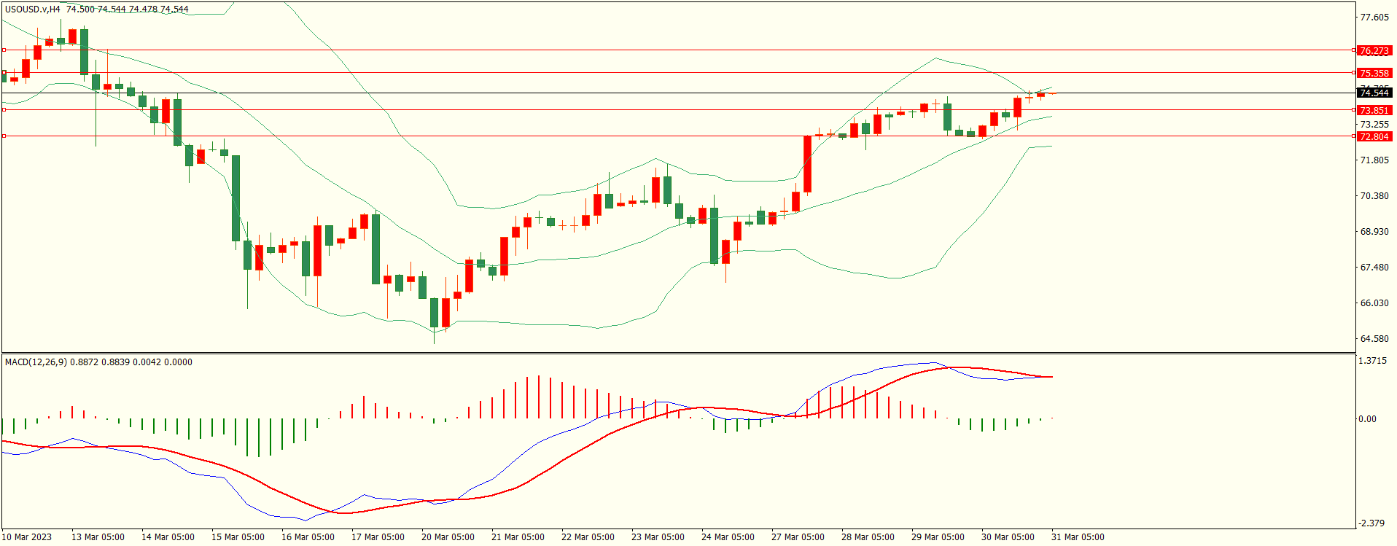Viewport: 1397px width, 546px height.
Task: Click the MACD 0.00 zero level label
Action: tap(1367, 419)
